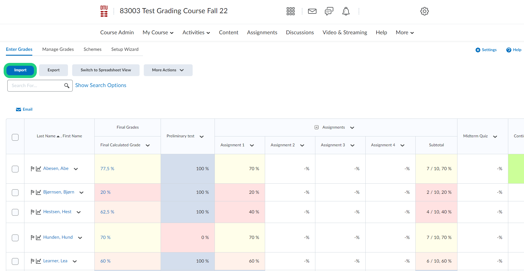524x271 pixels.
Task: Open the admin tools gear icon
Action: click(424, 11)
